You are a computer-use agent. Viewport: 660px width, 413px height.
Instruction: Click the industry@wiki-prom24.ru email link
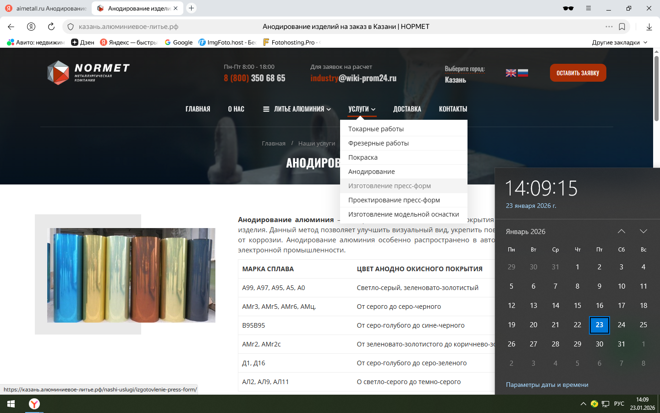(x=353, y=78)
